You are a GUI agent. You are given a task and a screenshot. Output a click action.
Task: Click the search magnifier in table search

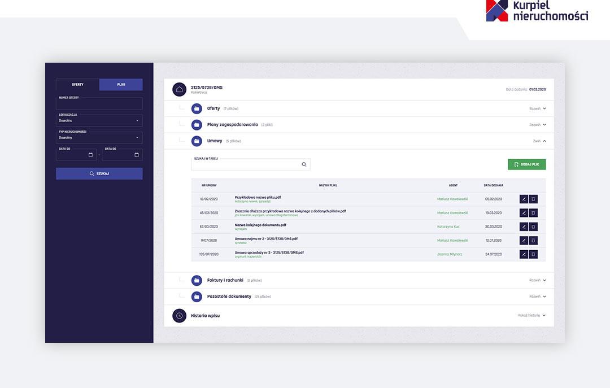tap(304, 164)
